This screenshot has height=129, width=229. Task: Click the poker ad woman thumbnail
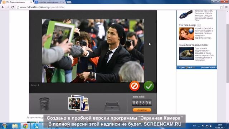point(186,34)
